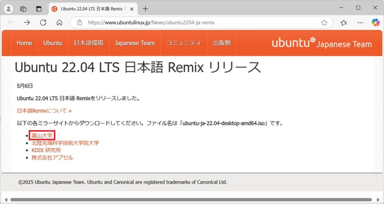
Task: Click the heading Ubuntu 22.04 LTS 日本語 Remix リリース
Action: (x=138, y=67)
